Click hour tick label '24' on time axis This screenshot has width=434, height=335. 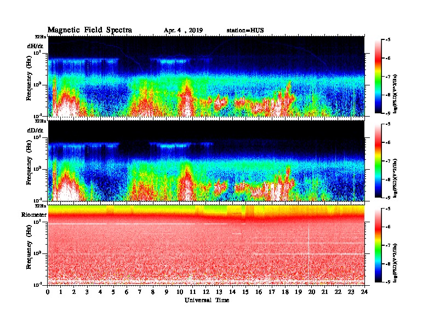364,292
